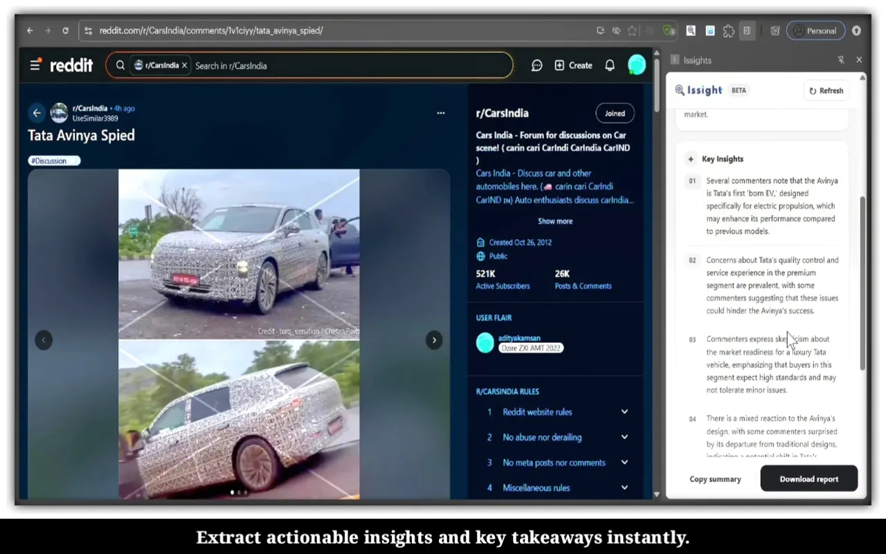The width and height of the screenshot is (886, 554).
Task: Toggle the browser side panel button
Action: 747,30
